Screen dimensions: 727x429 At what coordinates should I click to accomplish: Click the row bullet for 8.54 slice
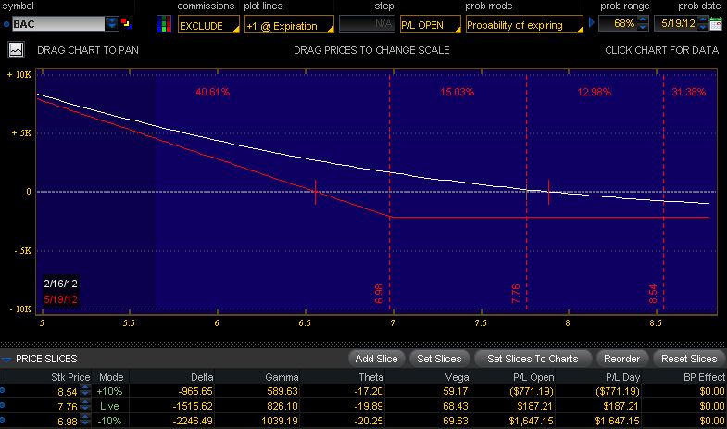coord(3,391)
